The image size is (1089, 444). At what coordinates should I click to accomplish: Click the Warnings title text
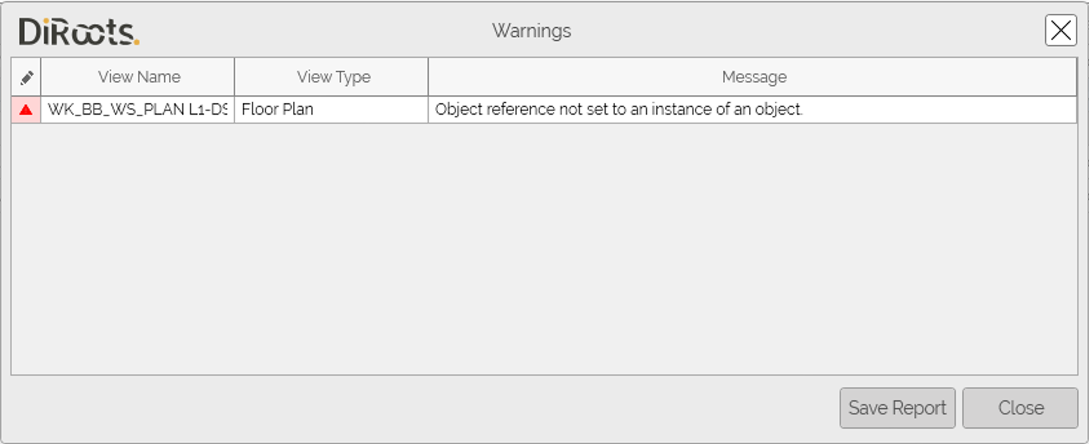coord(531,30)
